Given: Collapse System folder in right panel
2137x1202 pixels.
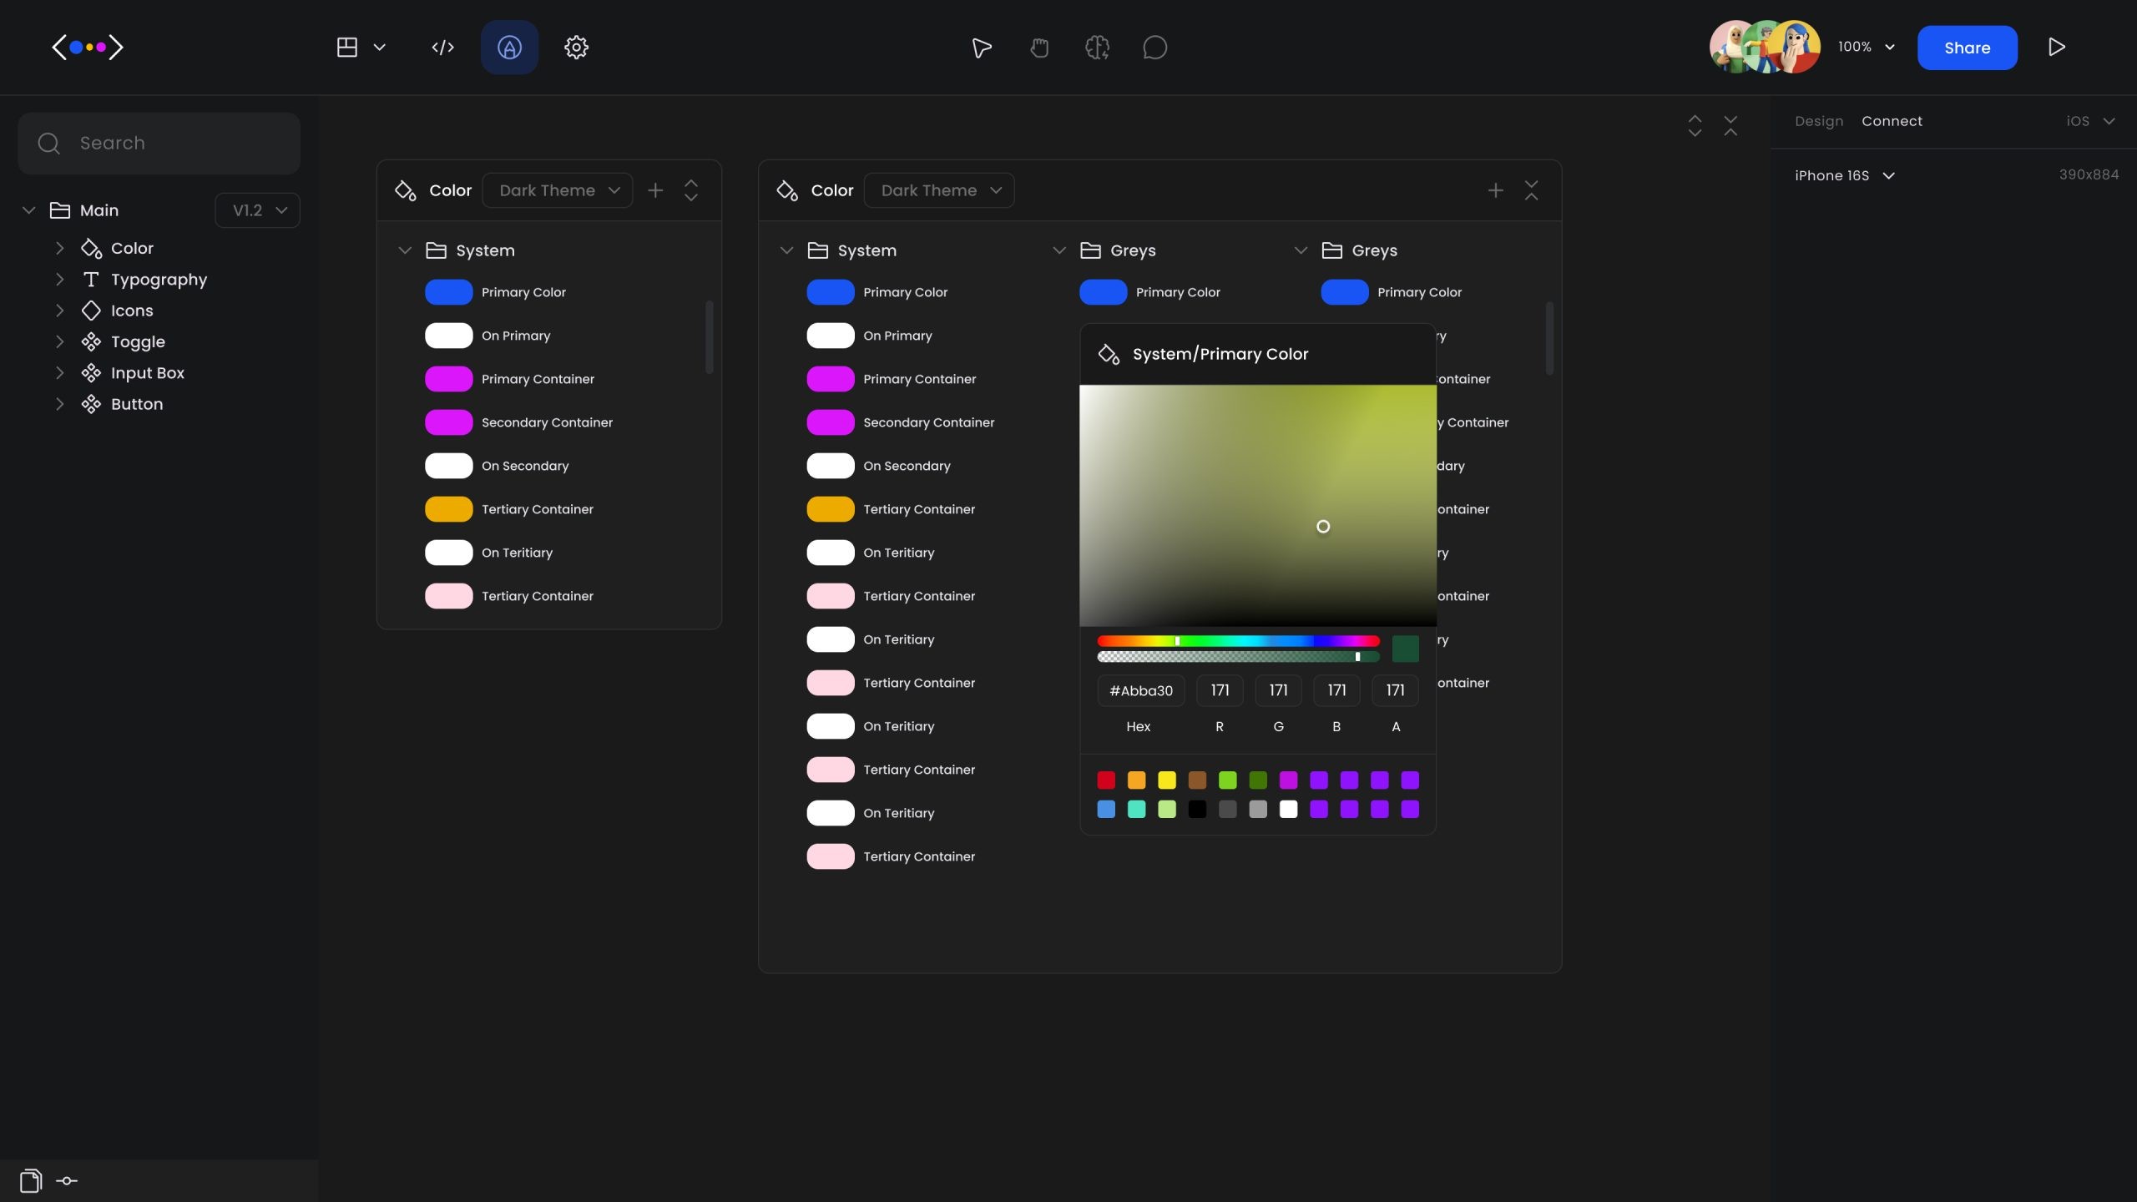Looking at the screenshot, I should click(786, 250).
